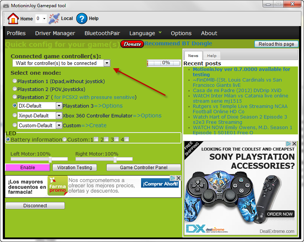Click the Home house icon
Image resolution: width=304 pixels, height=242 pixels.
tap(13, 18)
